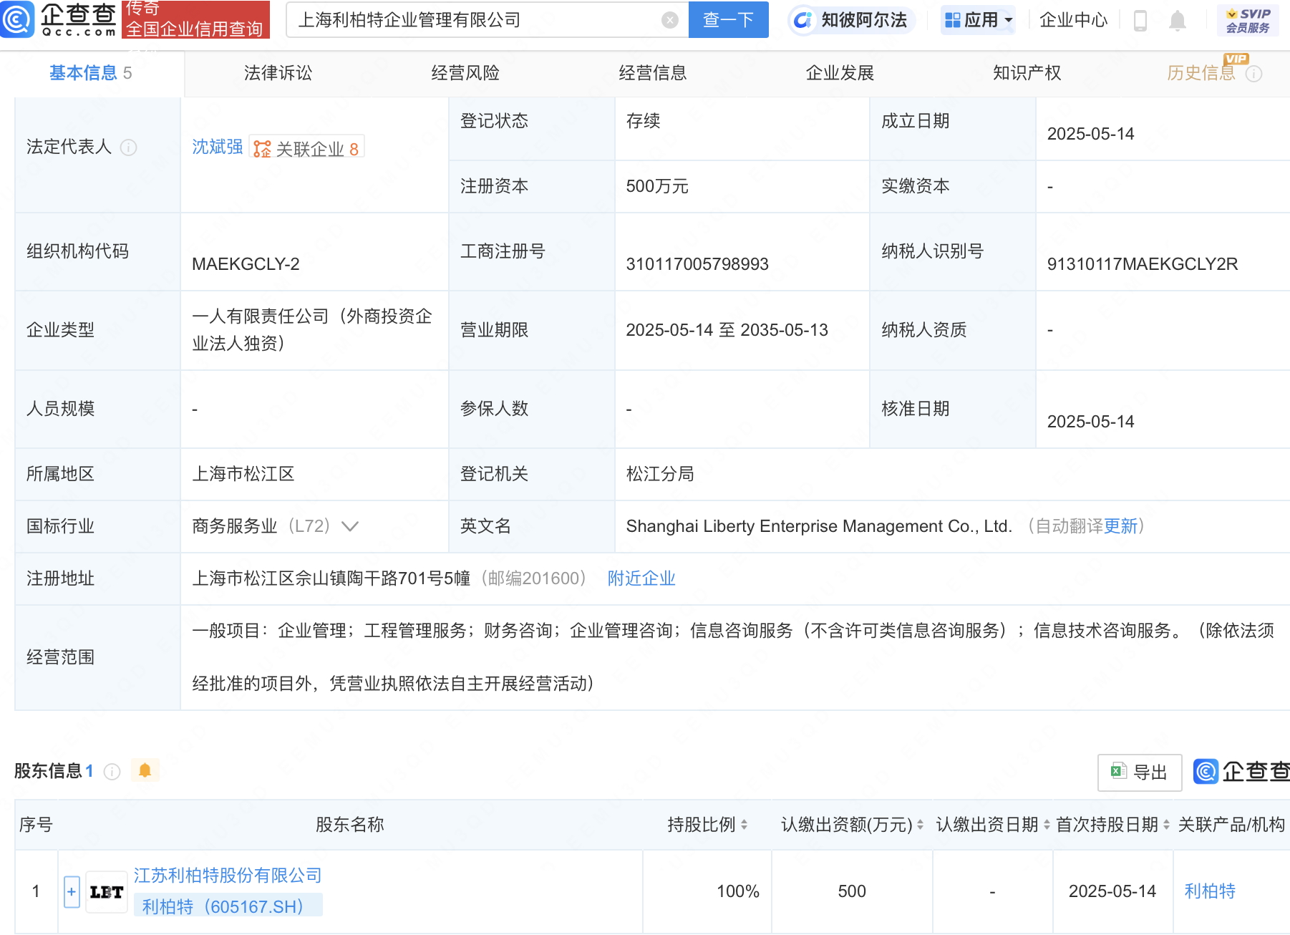Click the 全国企业信用查询 red banner
The height and width of the screenshot is (935, 1290).
[x=195, y=19]
